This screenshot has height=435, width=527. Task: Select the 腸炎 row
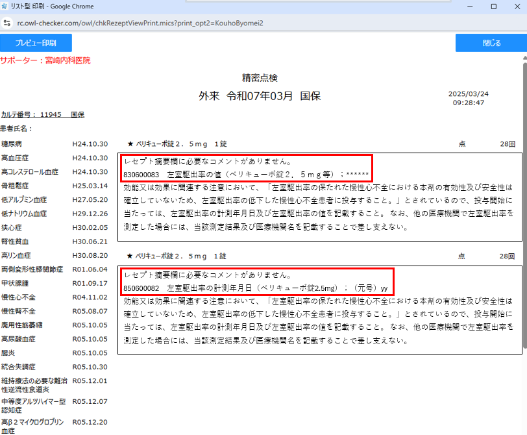pos(55,353)
